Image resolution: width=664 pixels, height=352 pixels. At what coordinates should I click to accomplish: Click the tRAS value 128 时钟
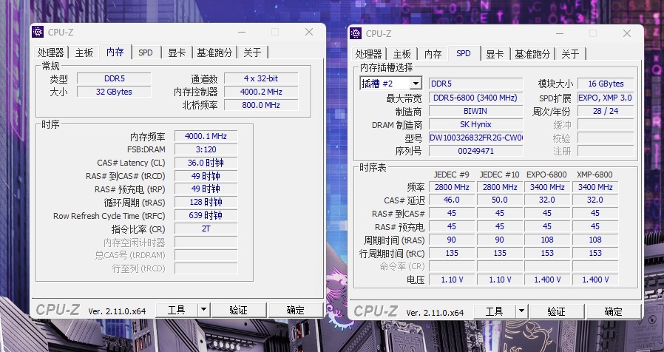coord(206,202)
